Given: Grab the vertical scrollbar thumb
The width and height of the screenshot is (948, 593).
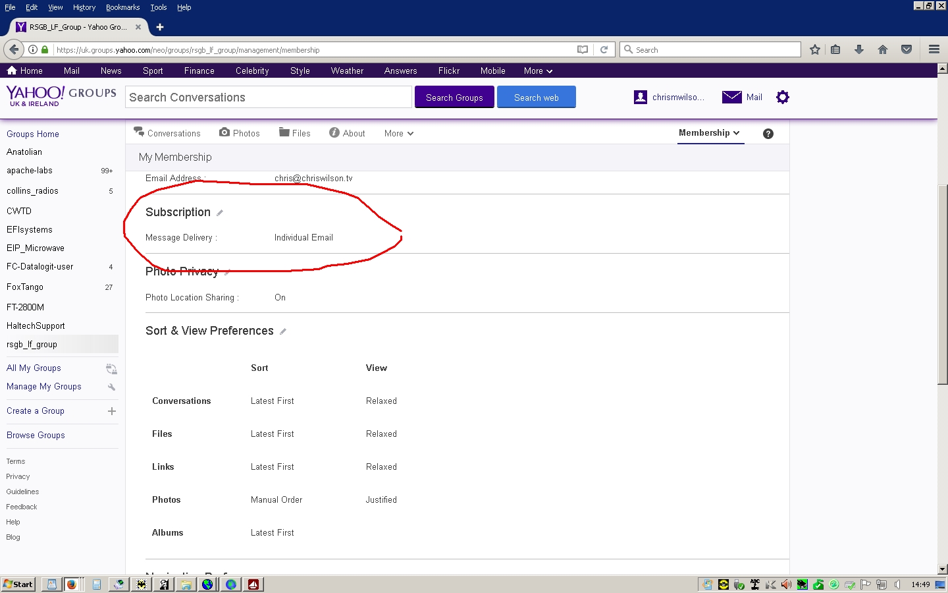Looking at the screenshot, I should coord(943,285).
